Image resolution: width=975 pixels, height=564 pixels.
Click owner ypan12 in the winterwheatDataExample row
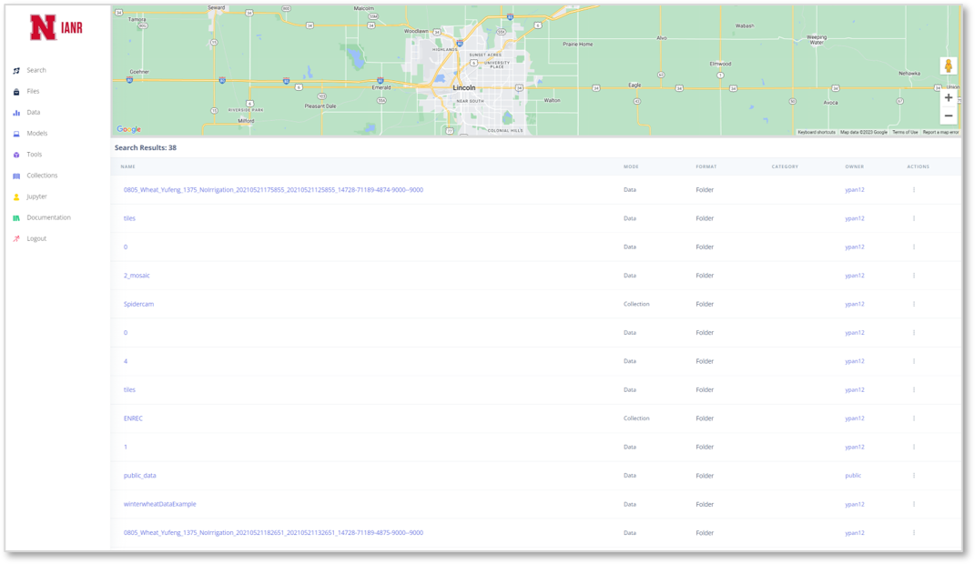coord(854,504)
